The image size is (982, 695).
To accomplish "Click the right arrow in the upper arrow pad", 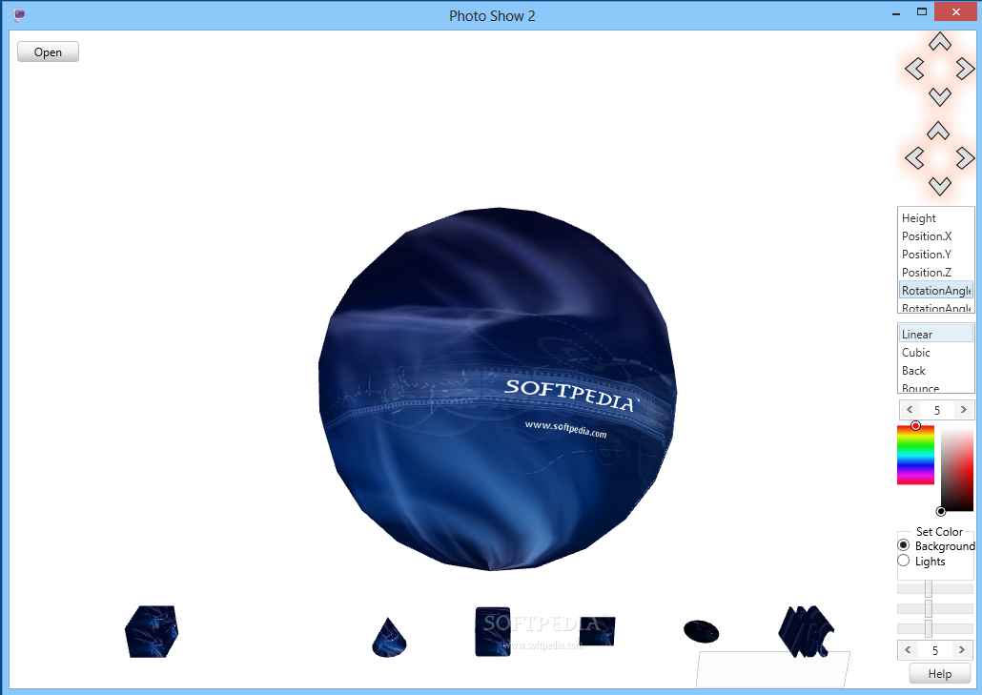I will (x=965, y=69).
